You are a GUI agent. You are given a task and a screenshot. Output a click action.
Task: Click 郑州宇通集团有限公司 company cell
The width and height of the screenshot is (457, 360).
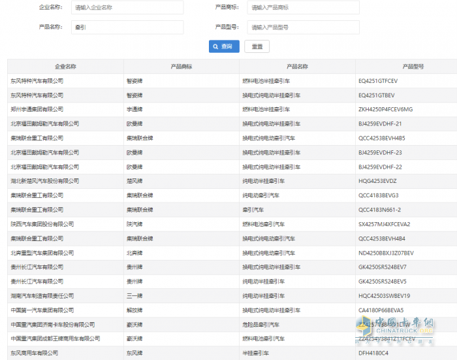pos(37,109)
